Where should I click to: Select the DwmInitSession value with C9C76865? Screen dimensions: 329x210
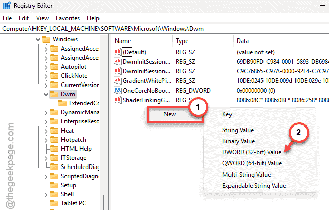[x=146, y=71]
